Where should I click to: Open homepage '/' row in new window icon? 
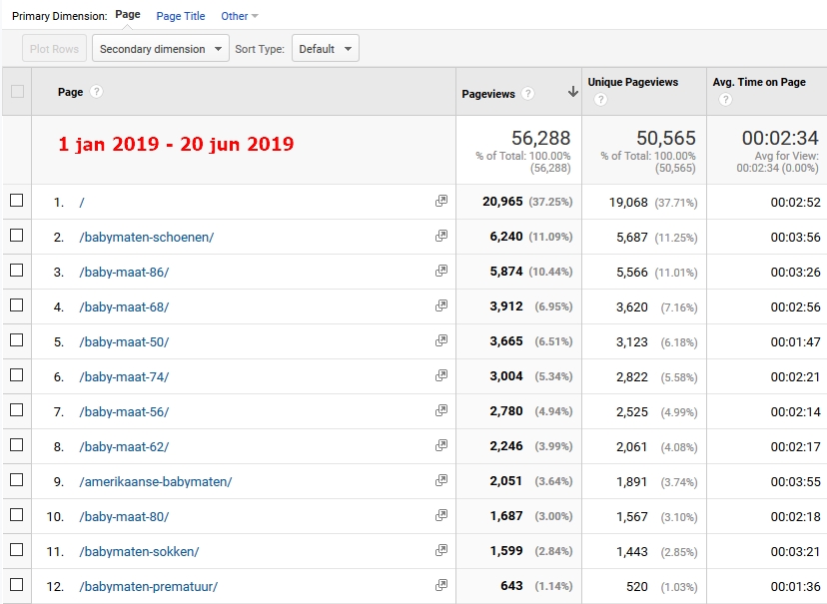441,201
